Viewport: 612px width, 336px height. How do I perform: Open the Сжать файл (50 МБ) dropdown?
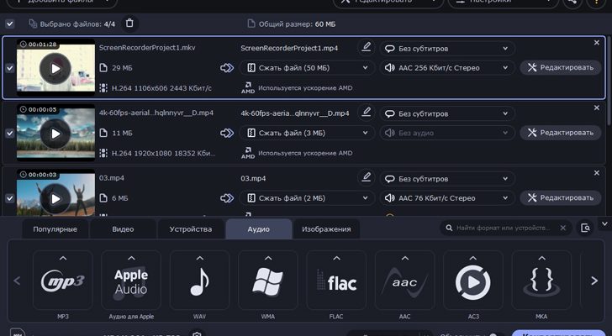[x=308, y=68]
